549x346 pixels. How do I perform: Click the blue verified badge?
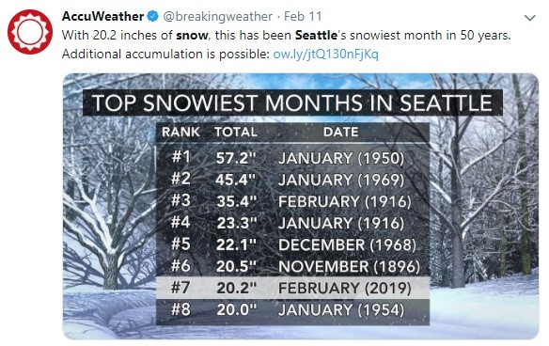[x=152, y=16]
